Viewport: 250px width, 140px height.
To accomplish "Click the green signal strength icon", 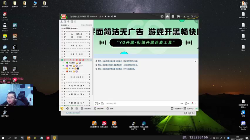I will pyautogui.click(x=196, y=108).
